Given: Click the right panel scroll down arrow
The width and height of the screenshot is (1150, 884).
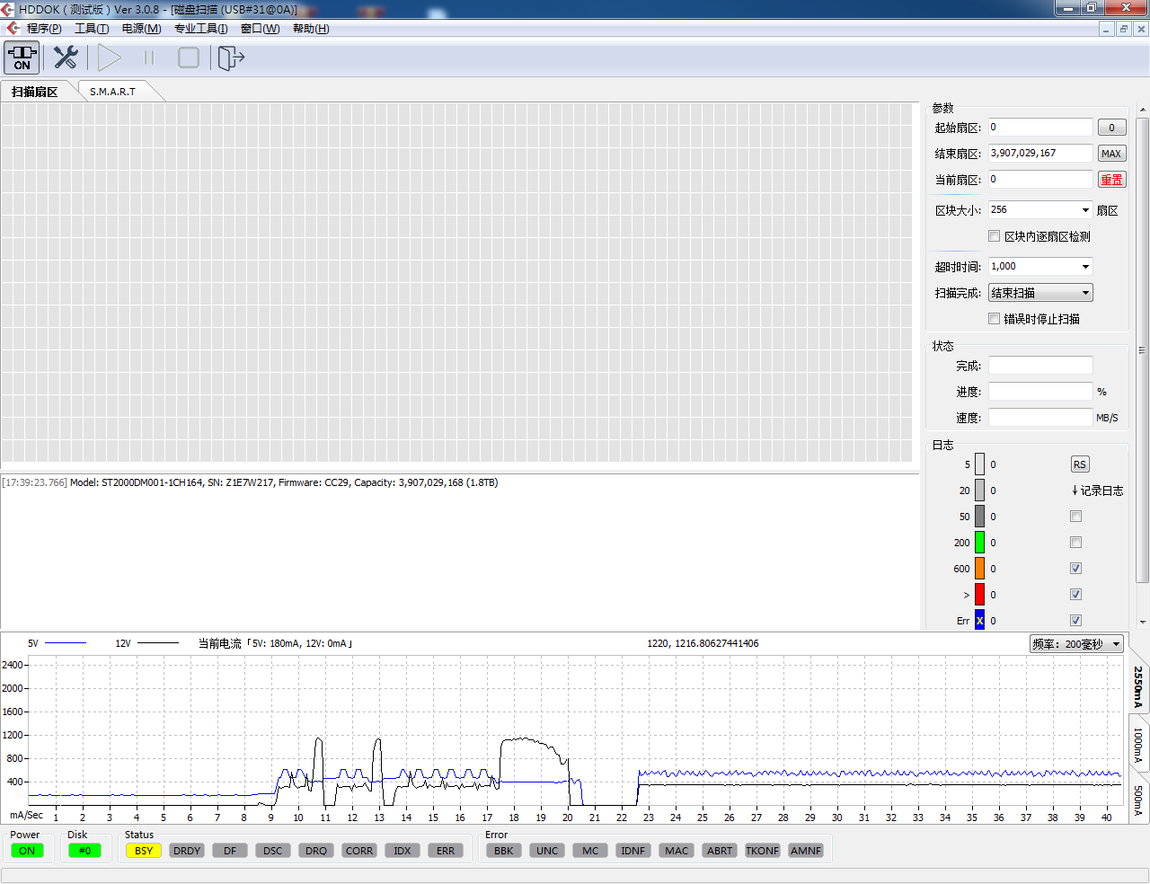Looking at the screenshot, I should pos(1143,622).
